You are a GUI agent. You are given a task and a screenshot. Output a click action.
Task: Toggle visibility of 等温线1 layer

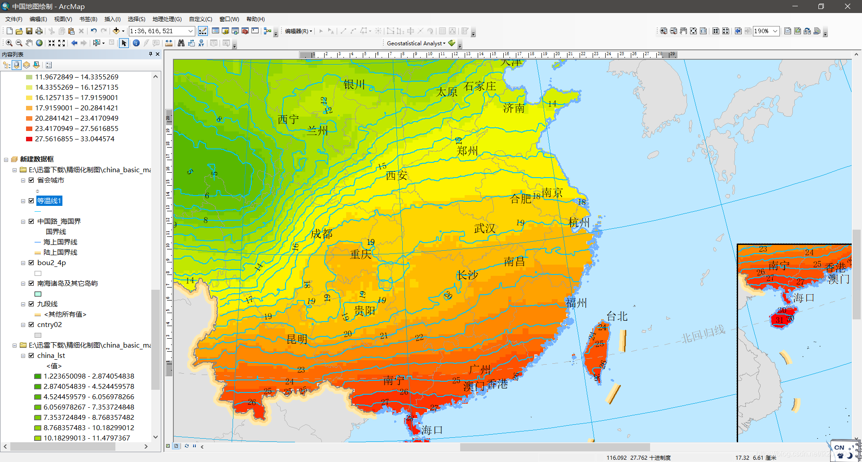31,201
